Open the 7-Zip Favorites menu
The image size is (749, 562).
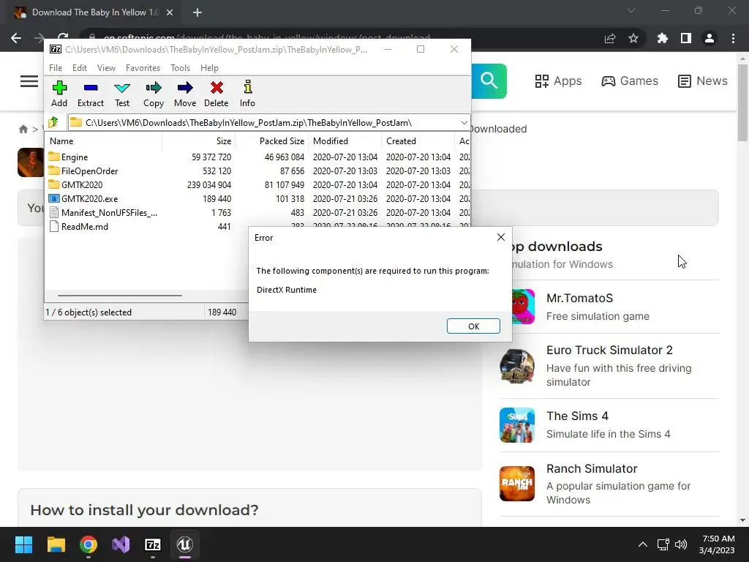click(x=143, y=68)
